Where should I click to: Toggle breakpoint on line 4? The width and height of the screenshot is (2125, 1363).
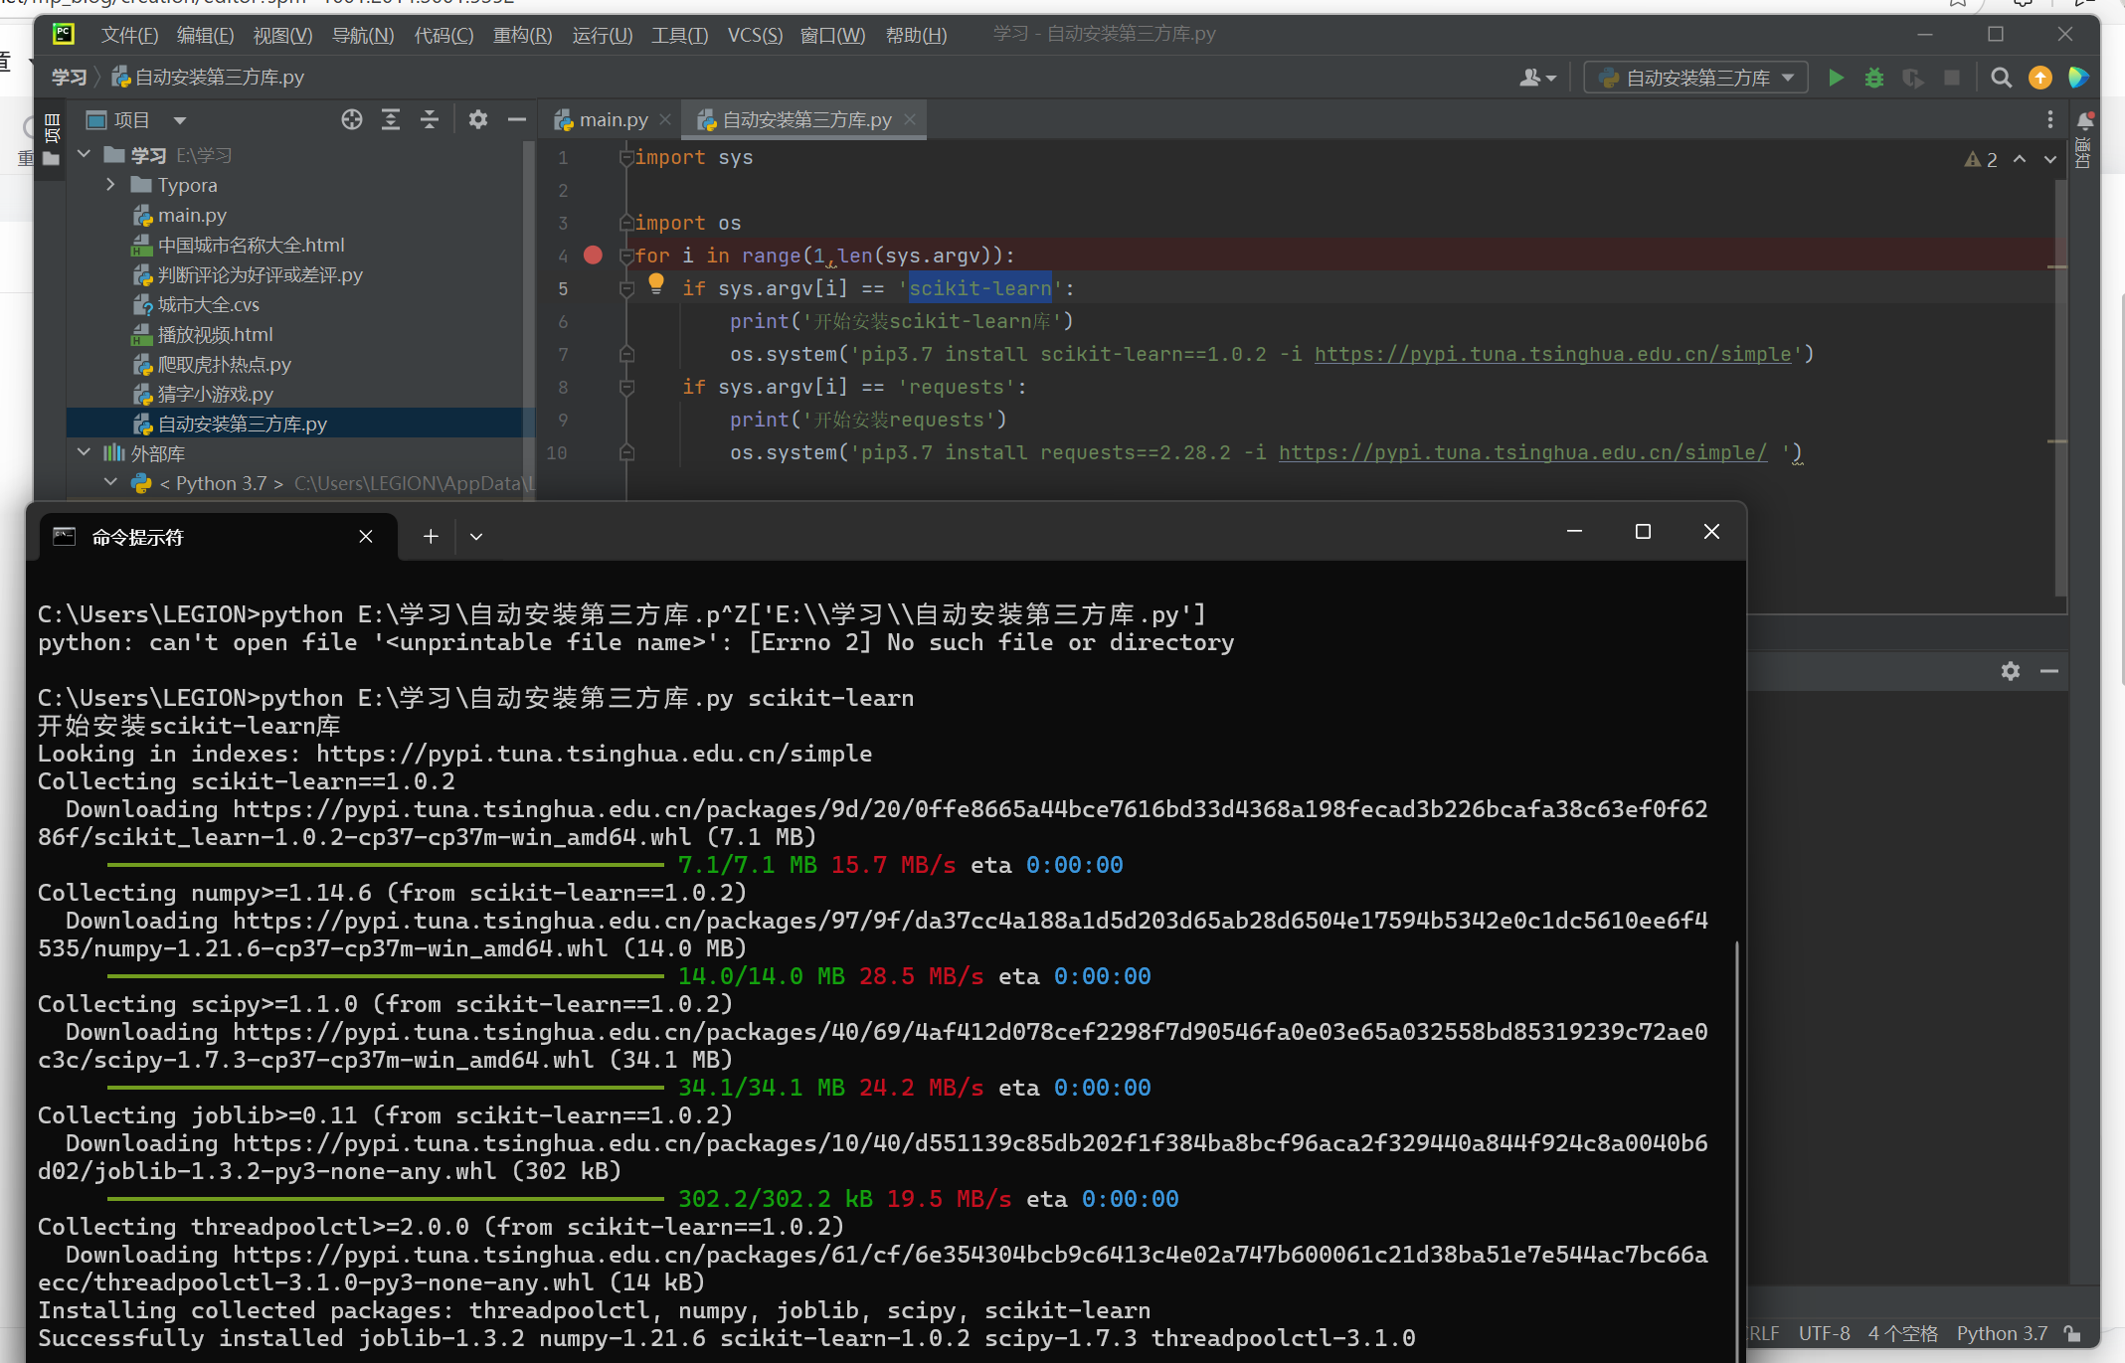tap(593, 256)
